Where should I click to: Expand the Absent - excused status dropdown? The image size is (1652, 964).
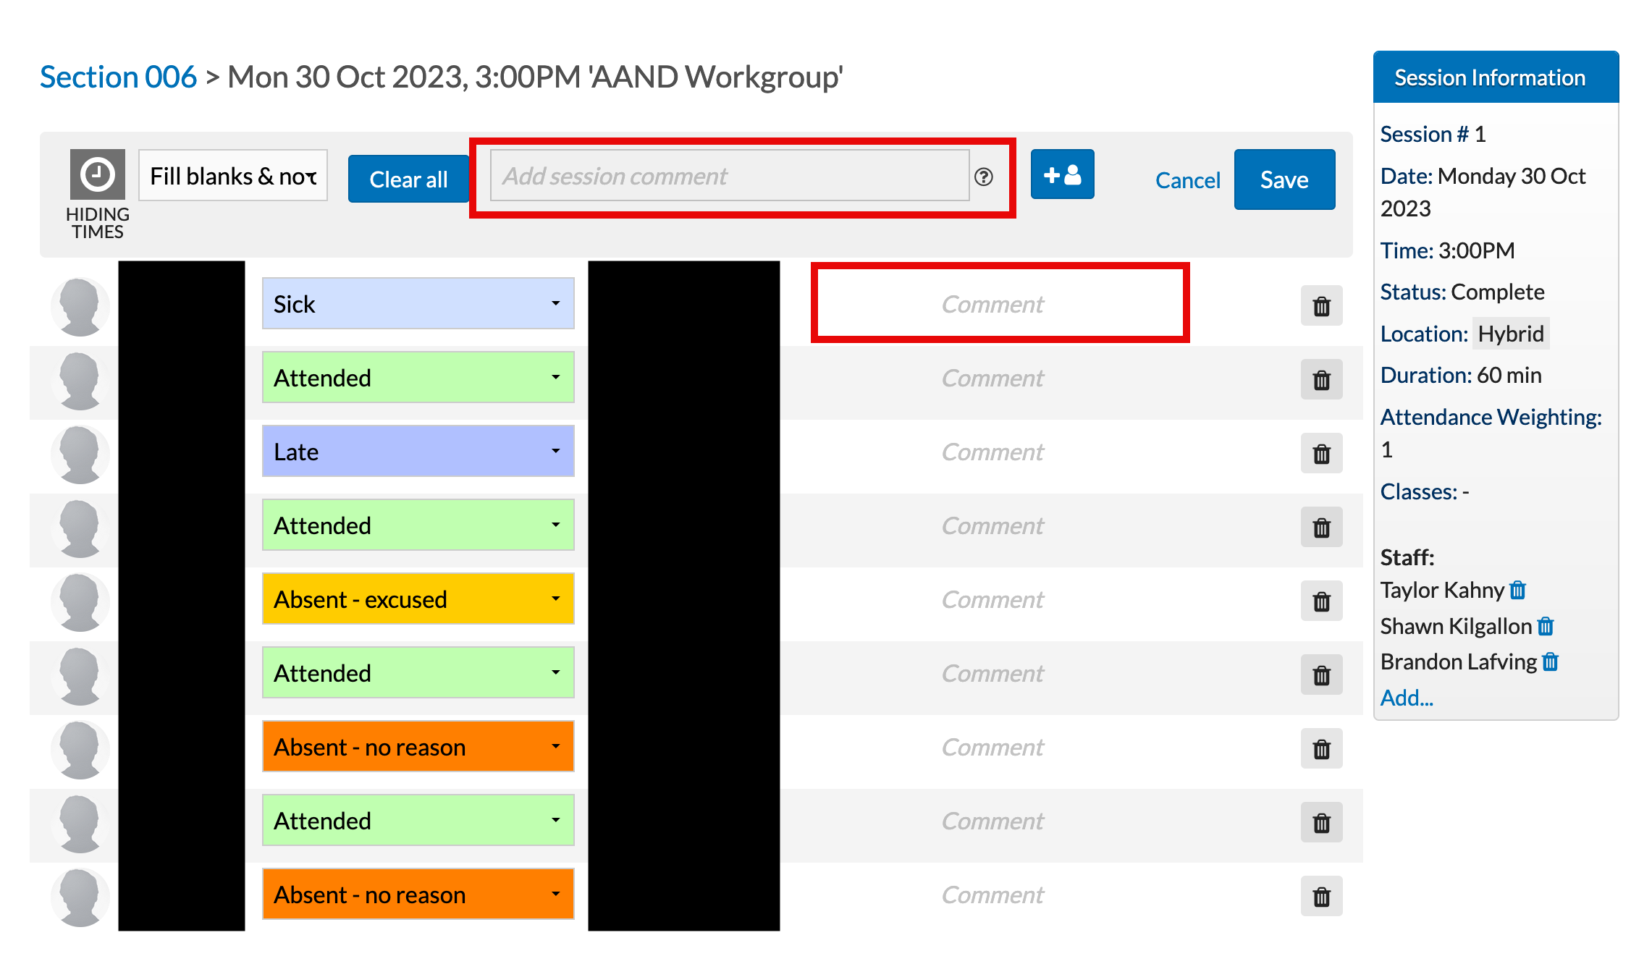point(418,599)
